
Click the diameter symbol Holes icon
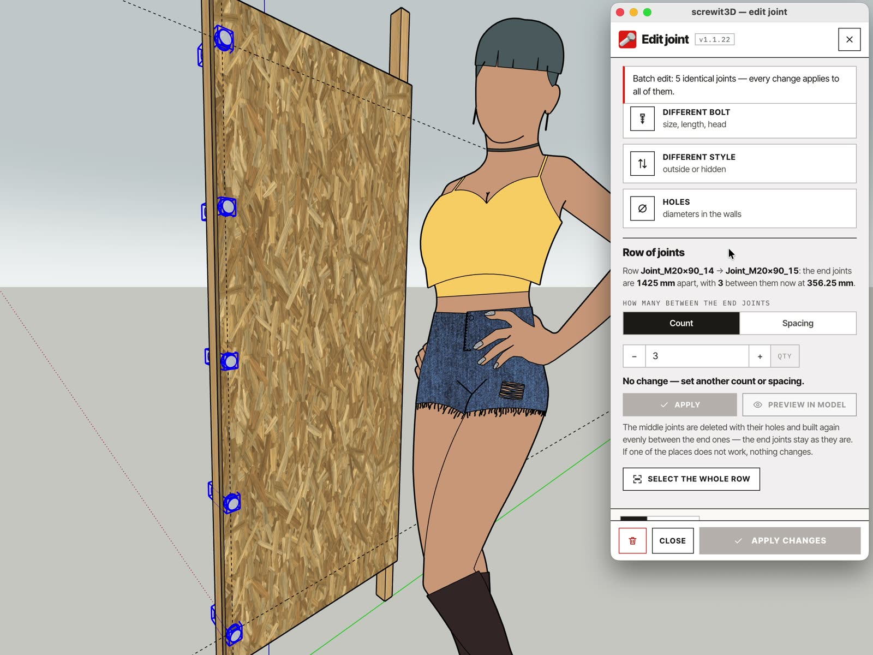click(x=642, y=208)
